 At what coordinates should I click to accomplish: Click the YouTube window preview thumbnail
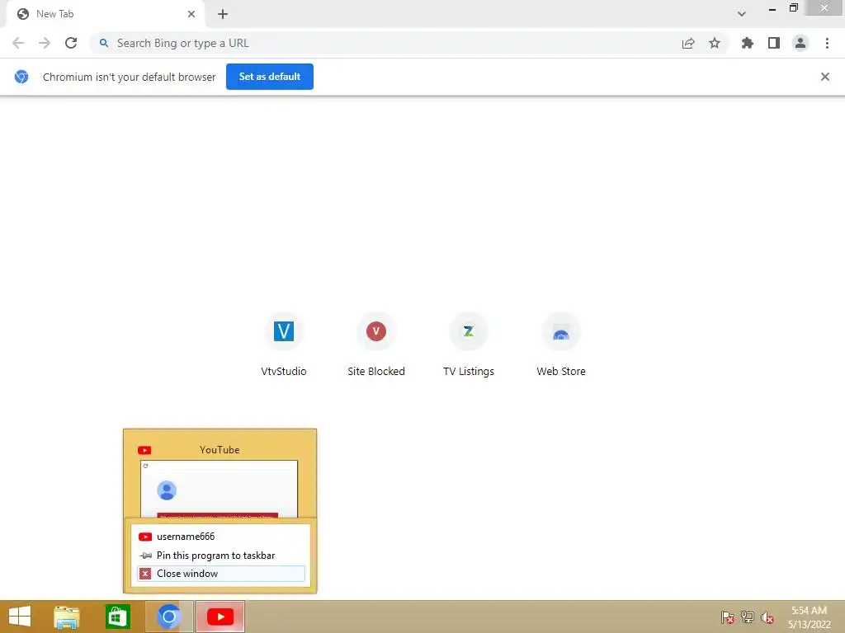pyautogui.click(x=219, y=489)
